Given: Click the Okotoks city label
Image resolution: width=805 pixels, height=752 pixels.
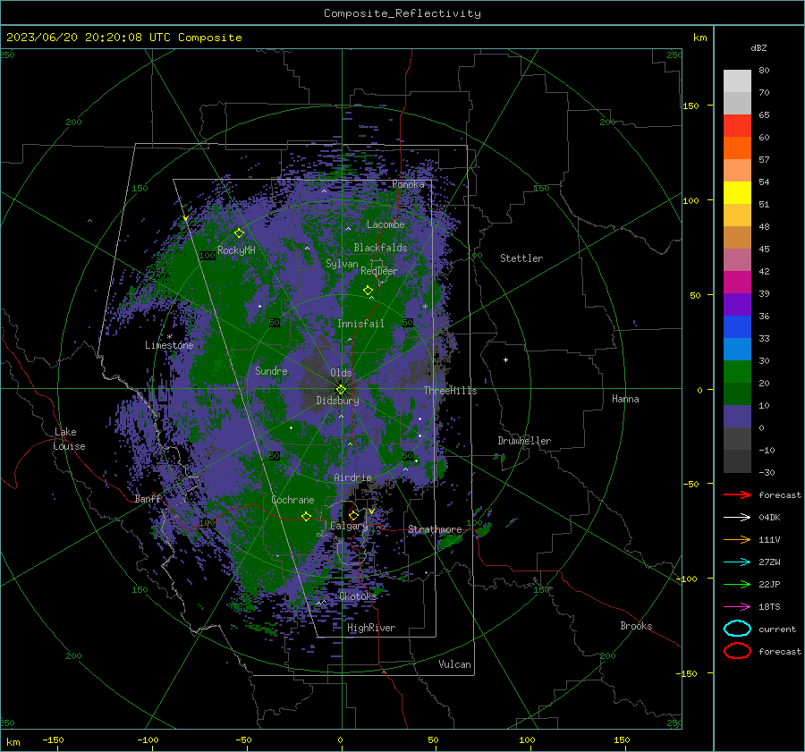Looking at the screenshot, I should 358,596.
